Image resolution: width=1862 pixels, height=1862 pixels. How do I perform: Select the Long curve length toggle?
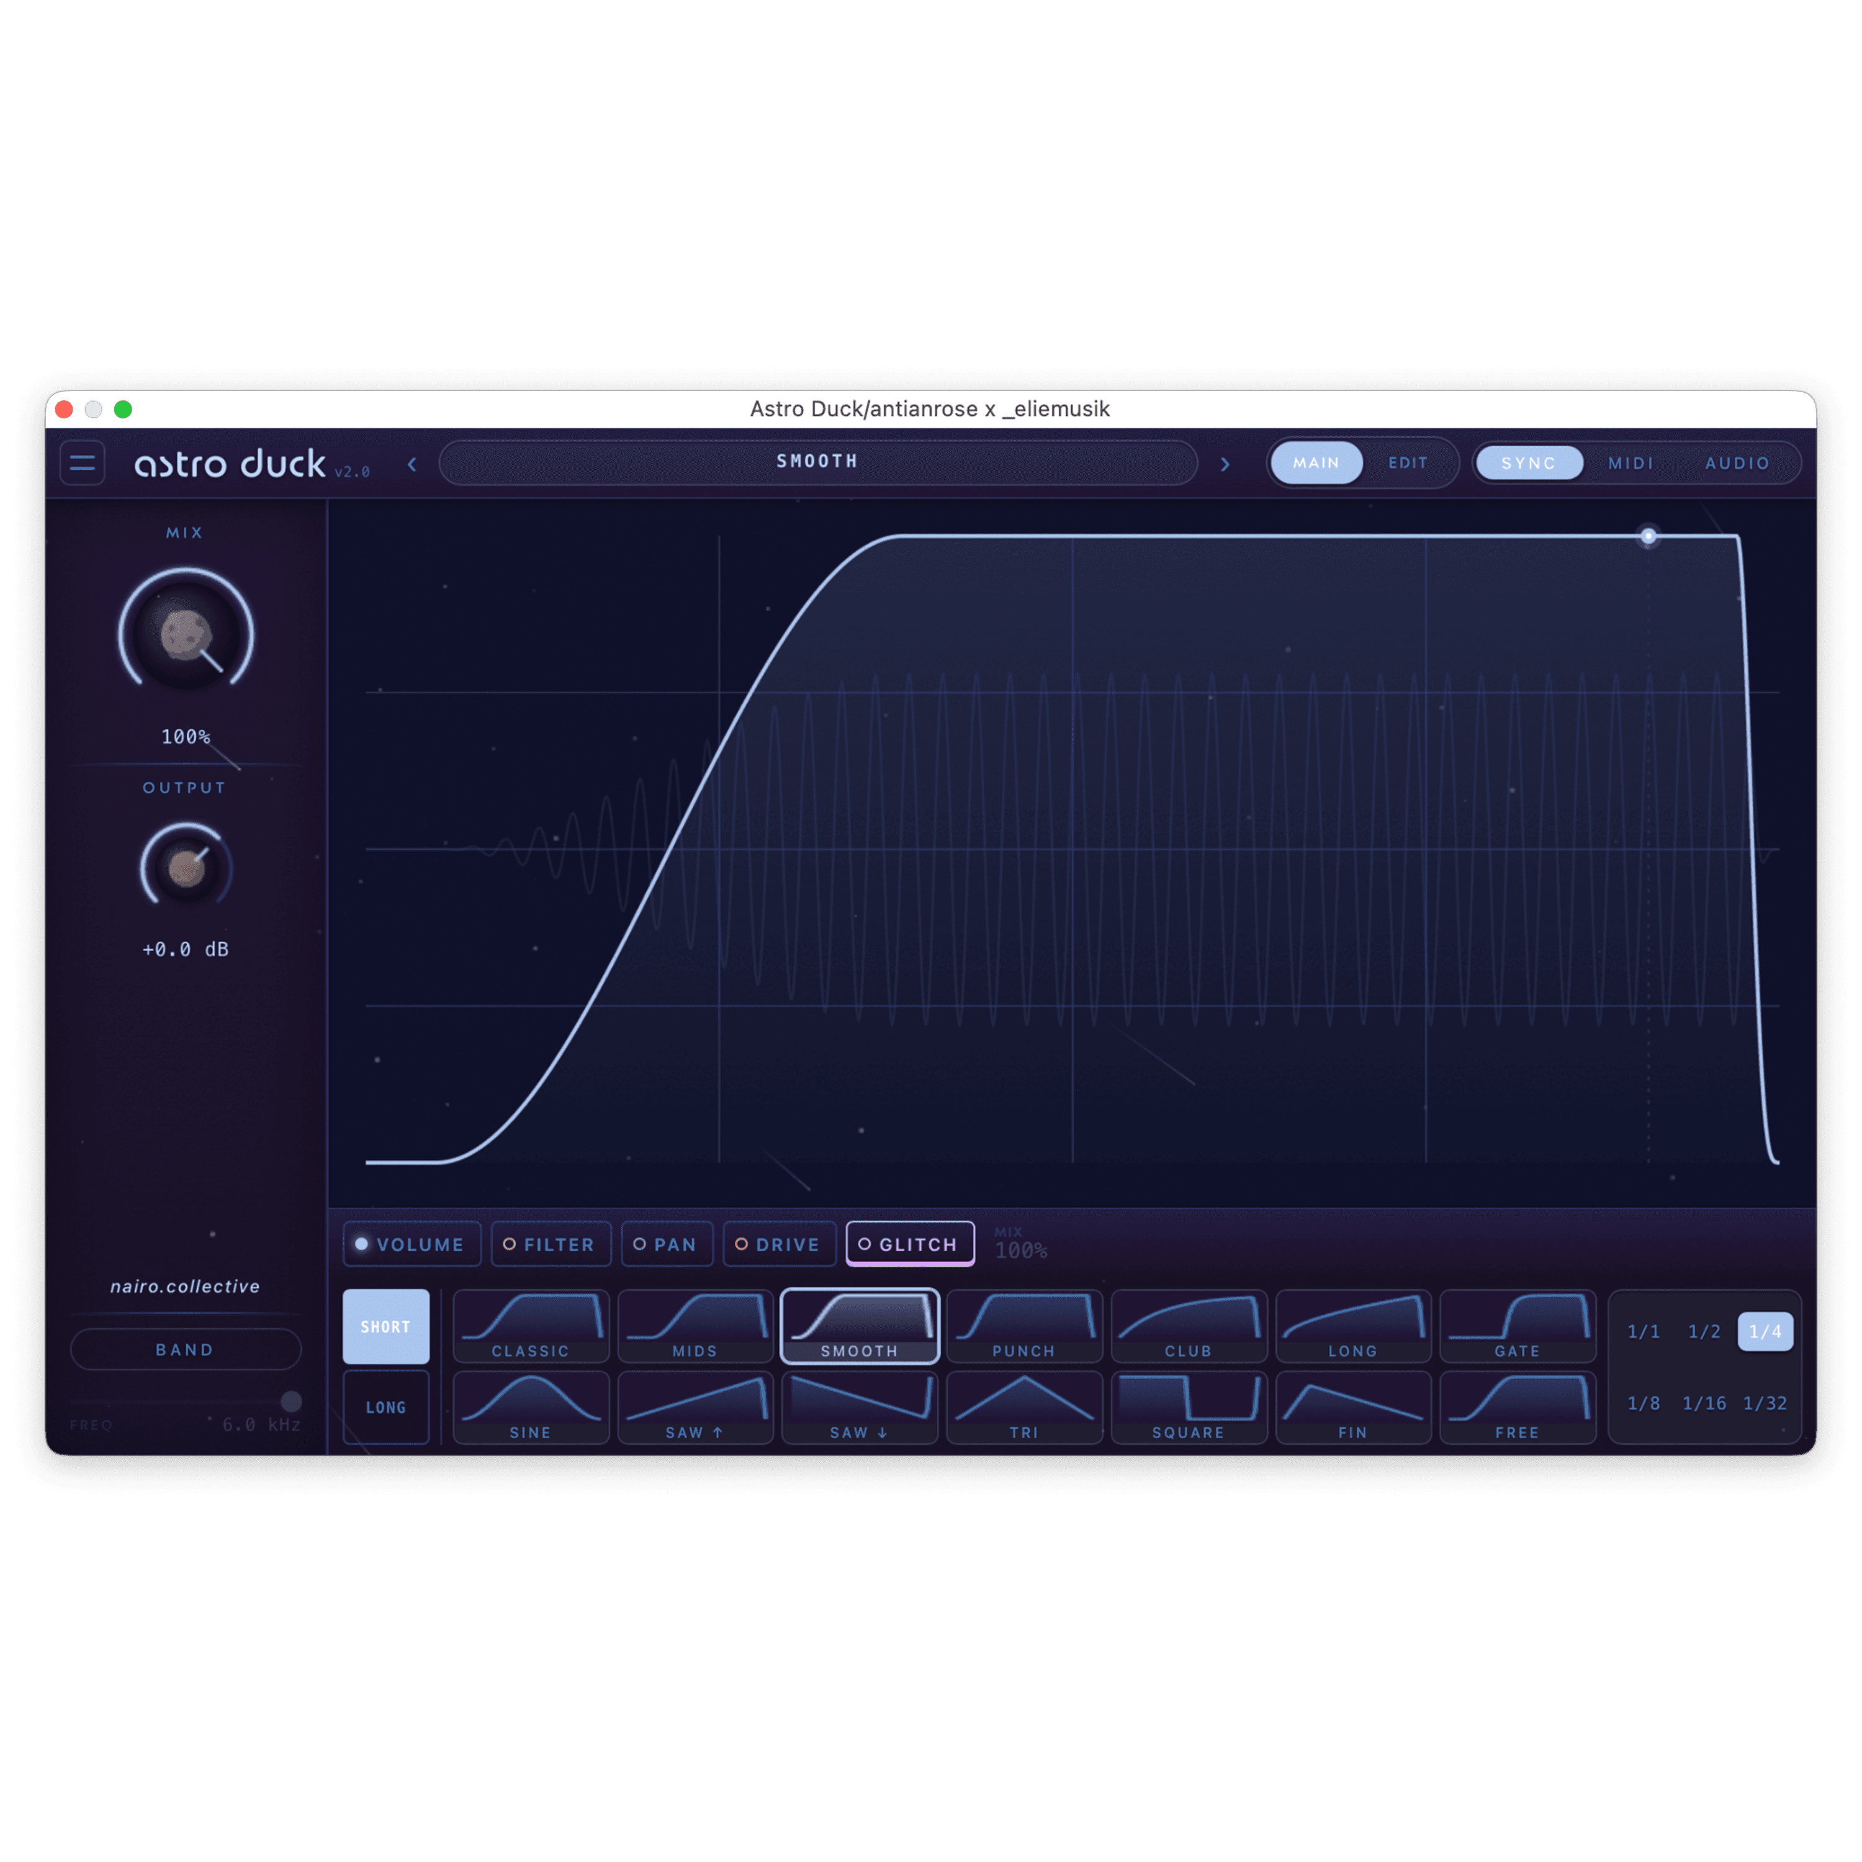[387, 1407]
